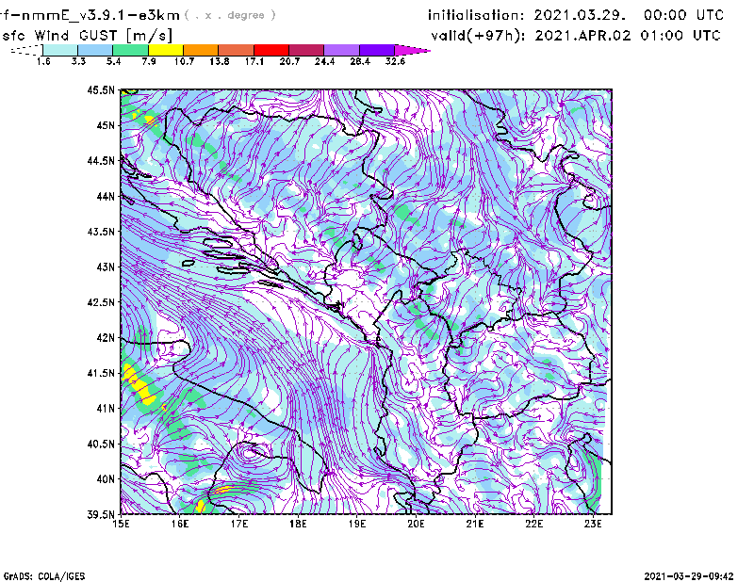Click the yellow 7.9–10.7 legend swatch
This screenshot has width=754, height=582.
point(166,50)
